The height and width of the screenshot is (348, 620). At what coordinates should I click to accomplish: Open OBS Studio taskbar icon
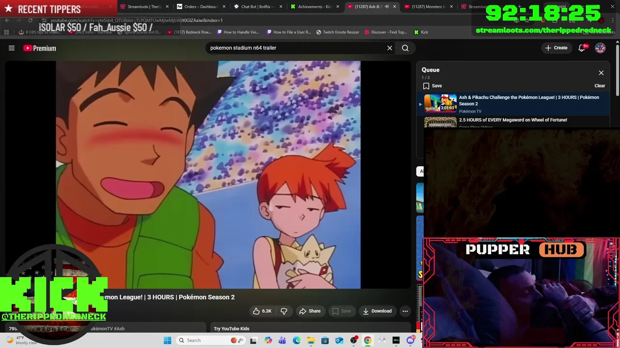pos(354,340)
